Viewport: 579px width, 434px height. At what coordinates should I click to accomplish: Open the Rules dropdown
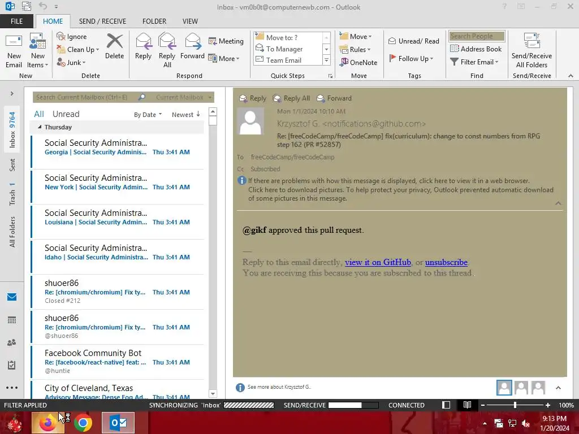point(355,50)
